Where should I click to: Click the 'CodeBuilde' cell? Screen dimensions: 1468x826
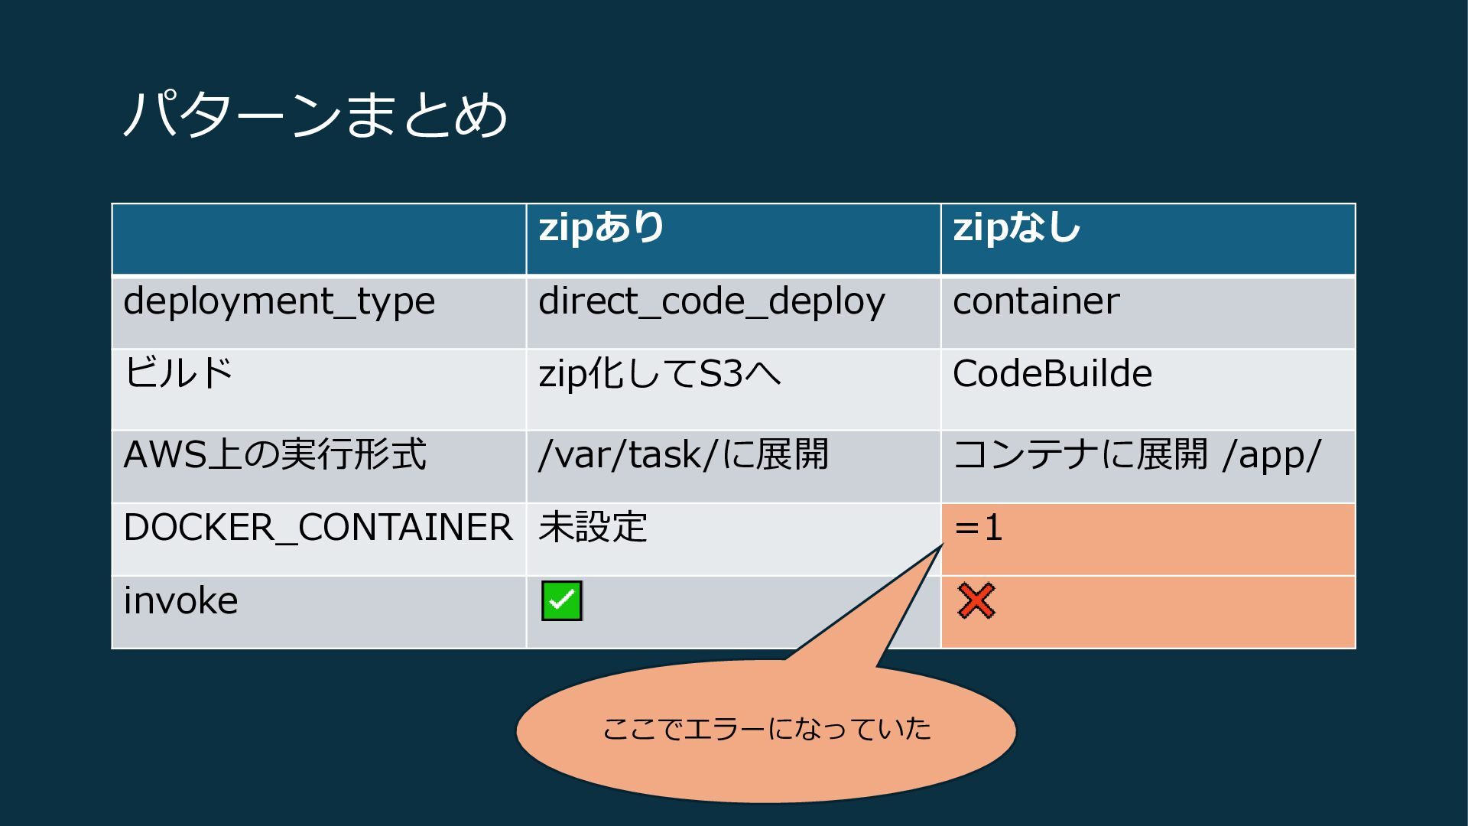pos(1052,374)
